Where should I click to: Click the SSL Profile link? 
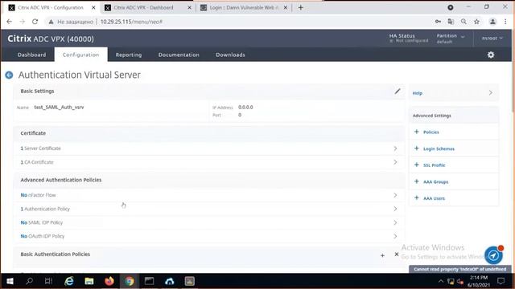435,165
